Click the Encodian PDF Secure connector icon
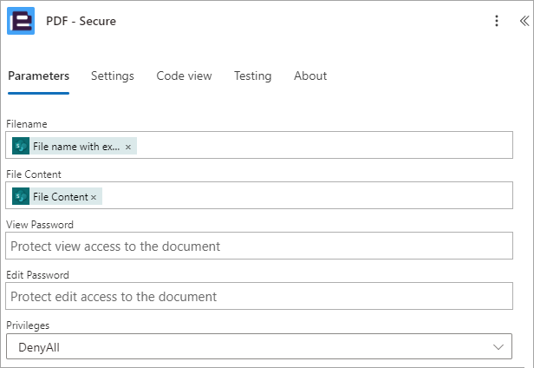This screenshot has width=534, height=368. coord(21,21)
